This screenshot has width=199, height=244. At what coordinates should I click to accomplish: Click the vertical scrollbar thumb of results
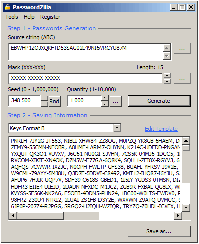(186, 148)
